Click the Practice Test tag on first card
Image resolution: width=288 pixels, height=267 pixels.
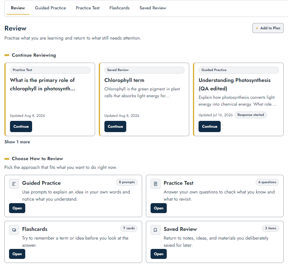[x=50, y=70]
